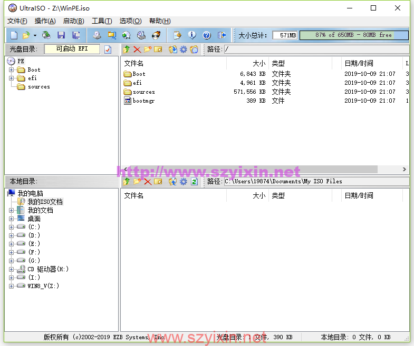Sort ISO list by 文件名 column header
Screen dimensions: 414x346
pyautogui.click(x=174, y=63)
